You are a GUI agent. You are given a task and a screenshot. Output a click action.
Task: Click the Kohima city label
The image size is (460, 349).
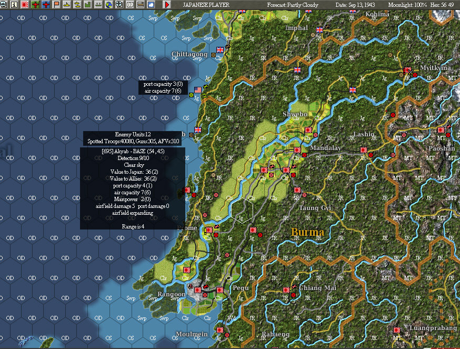coord(377,14)
